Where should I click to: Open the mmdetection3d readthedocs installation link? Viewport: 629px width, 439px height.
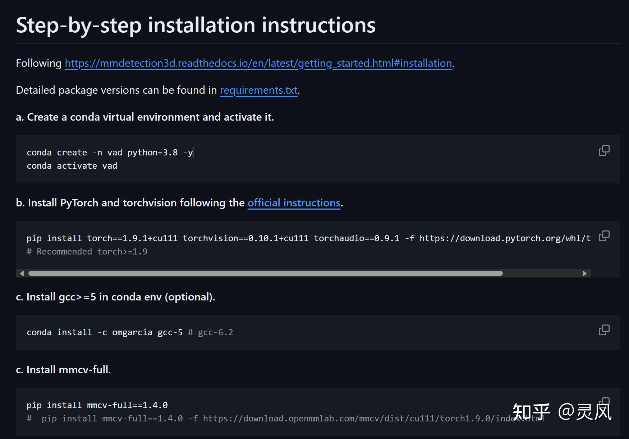(x=258, y=63)
